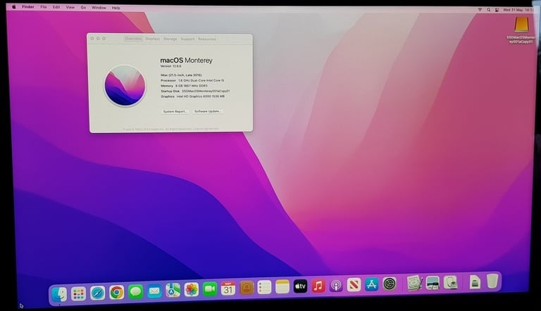Click the Memory 8 GB 1867 MHz DDR3 line
Screen dimensions: 541x311
(185, 86)
